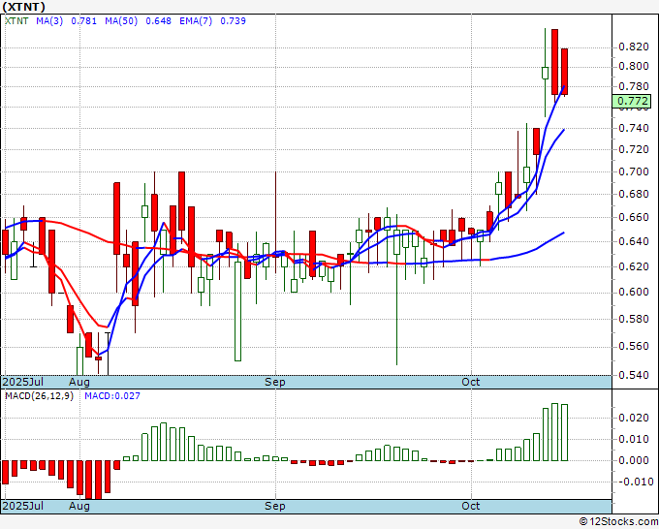659x529 pixels.
Task: Select the Sep marker on the price timeline
Action: (275, 382)
